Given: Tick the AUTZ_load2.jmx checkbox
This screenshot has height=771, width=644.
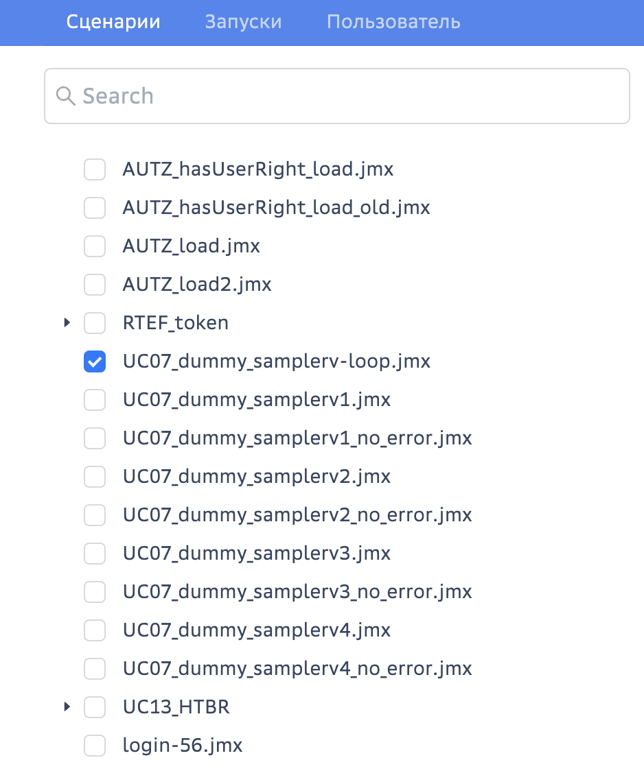Looking at the screenshot, I should (95, 284).
